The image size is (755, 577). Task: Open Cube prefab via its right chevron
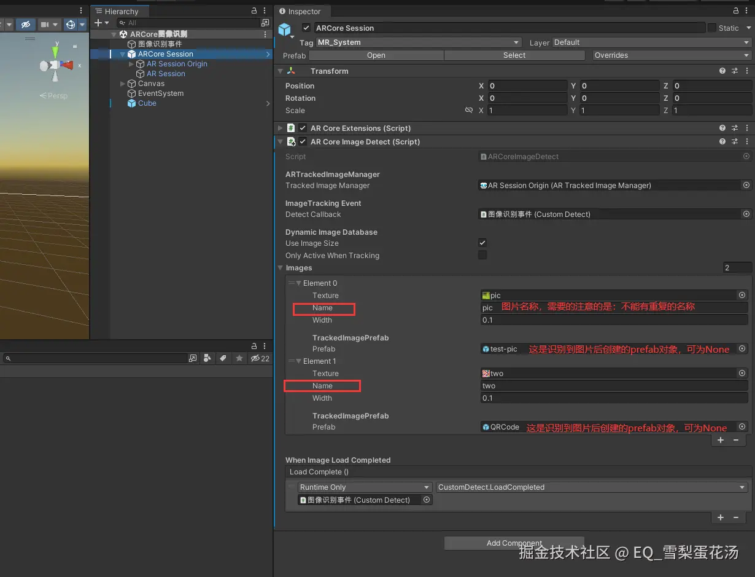coord(268,103)
